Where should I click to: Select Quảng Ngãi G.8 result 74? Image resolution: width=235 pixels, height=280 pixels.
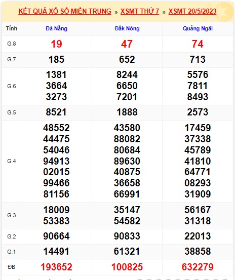198,44
